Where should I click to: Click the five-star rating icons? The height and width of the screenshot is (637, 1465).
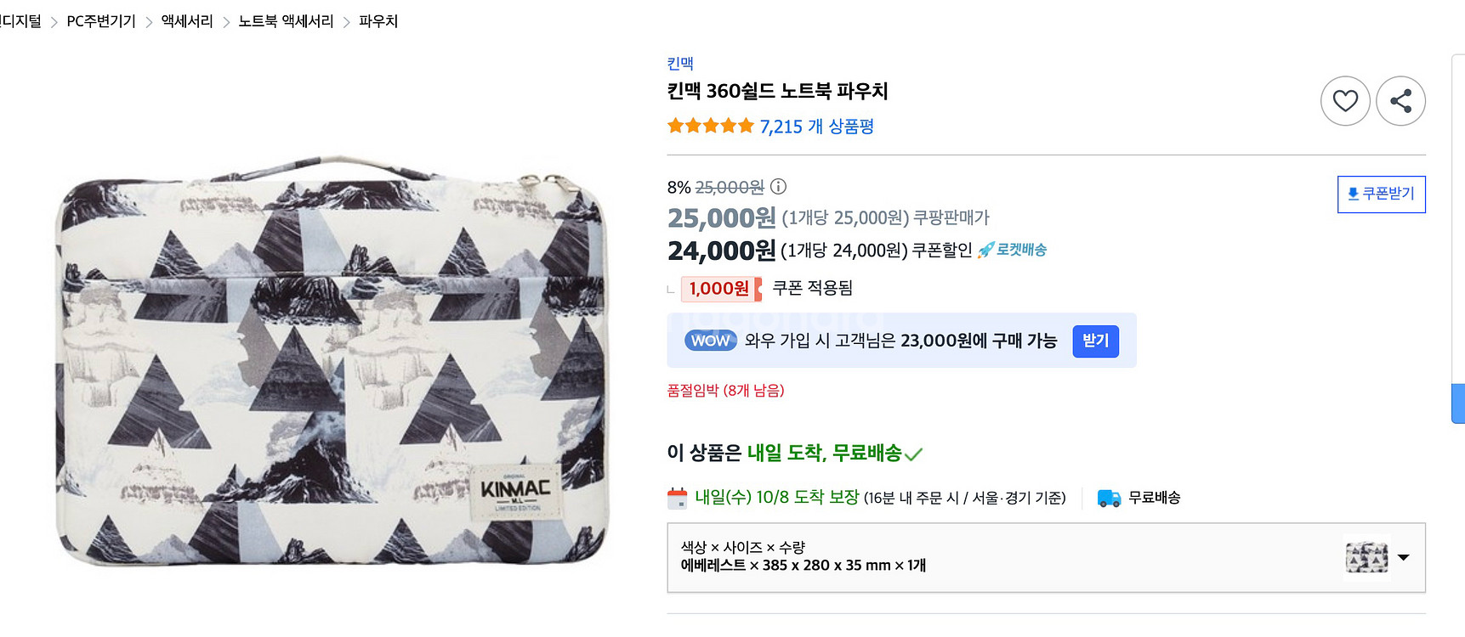click(x=710, y=127)
